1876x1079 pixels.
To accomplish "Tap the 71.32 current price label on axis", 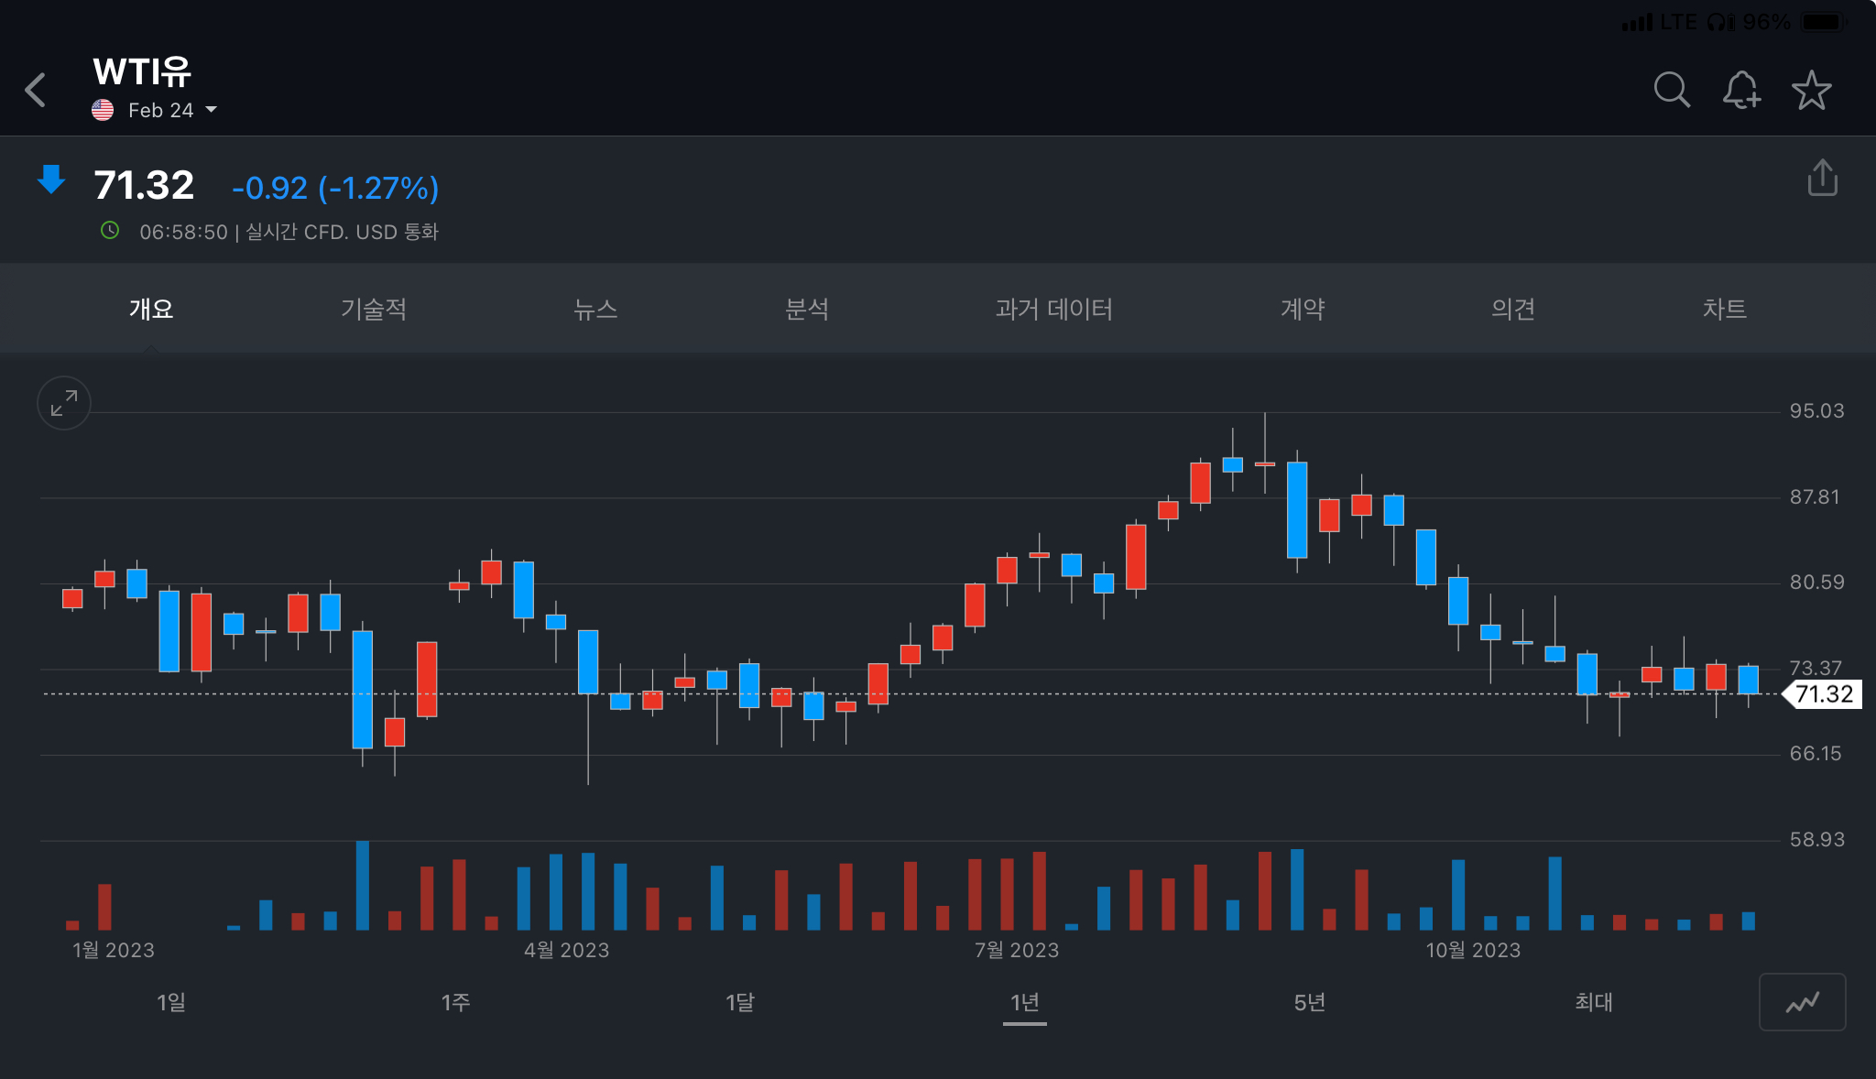I will [x=1823, y=694].
